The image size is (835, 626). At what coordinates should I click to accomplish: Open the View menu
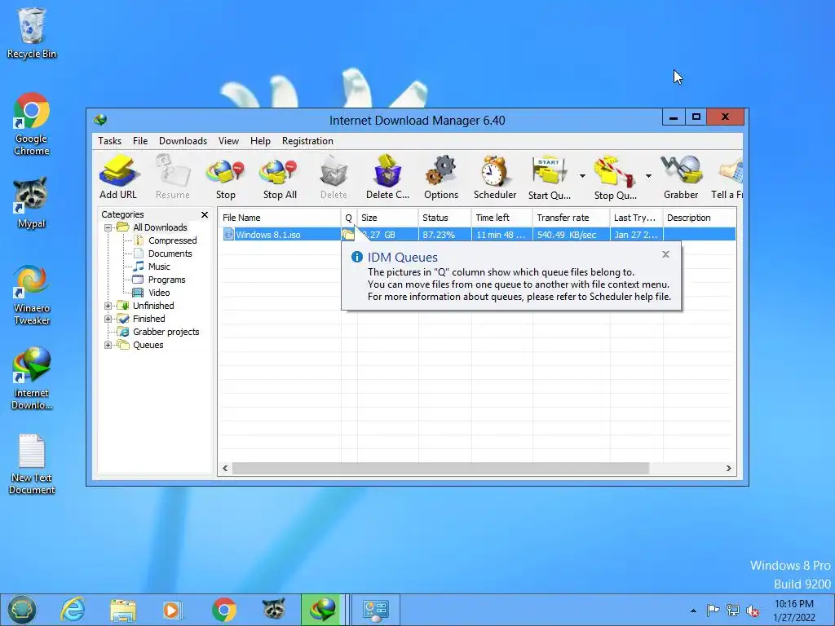pos(228,141)
